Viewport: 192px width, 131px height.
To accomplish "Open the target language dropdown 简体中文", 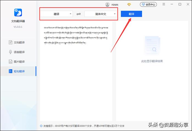I will point(101,14).
